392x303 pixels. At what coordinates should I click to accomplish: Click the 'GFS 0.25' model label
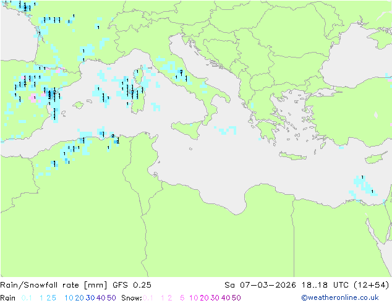(132, 285)
